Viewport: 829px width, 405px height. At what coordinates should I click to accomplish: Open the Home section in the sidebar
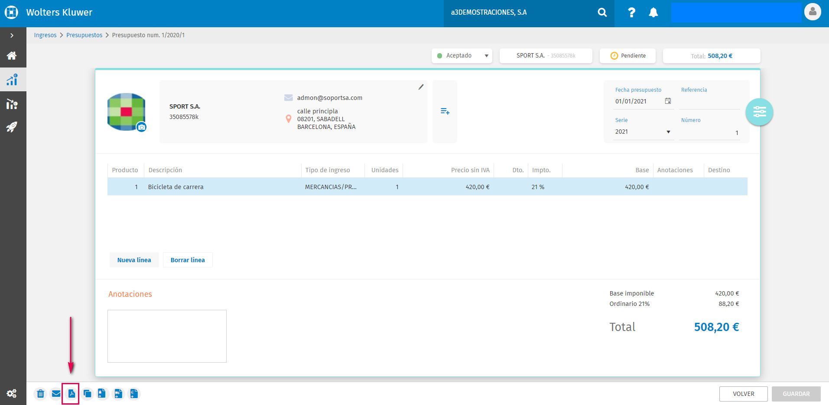point(12,55)
